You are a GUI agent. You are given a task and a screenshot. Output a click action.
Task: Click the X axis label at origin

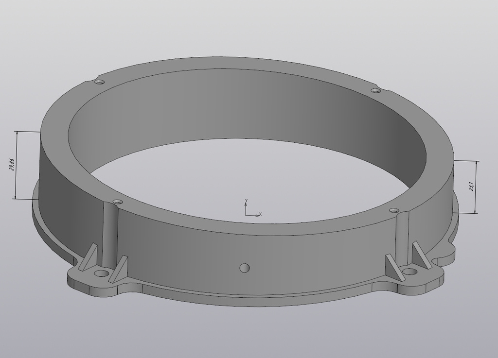point(261,214)
